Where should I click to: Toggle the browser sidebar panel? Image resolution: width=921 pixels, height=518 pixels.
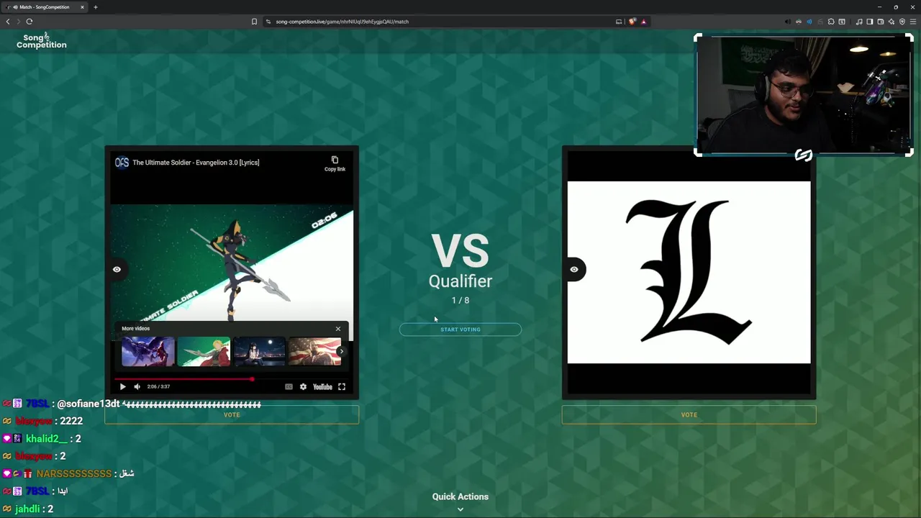(870, 22)
